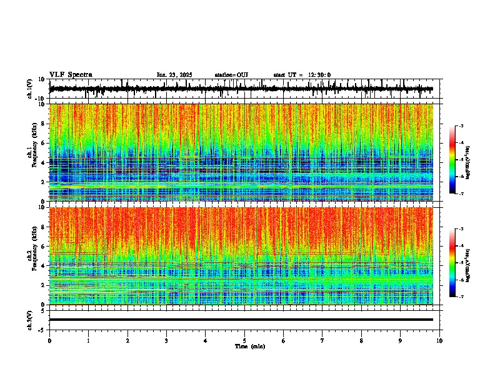Image resolution: width=495 pixels, height=382 pixels.
Task: Click the '8' kHz tick on ch.1 spectrogram
Action: click(44, 124)
